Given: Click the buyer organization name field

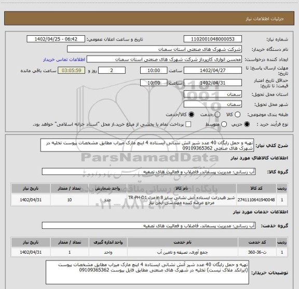Looking at the screenshot, I should click(154, 49).
